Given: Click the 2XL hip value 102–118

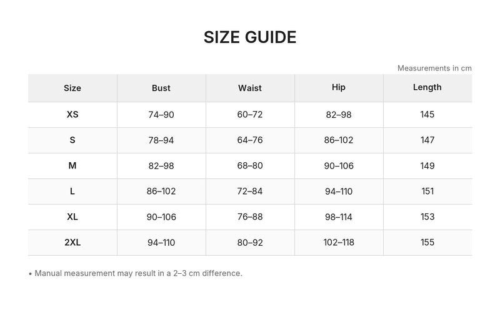Looking at the screenshot, I should [339, 242].
